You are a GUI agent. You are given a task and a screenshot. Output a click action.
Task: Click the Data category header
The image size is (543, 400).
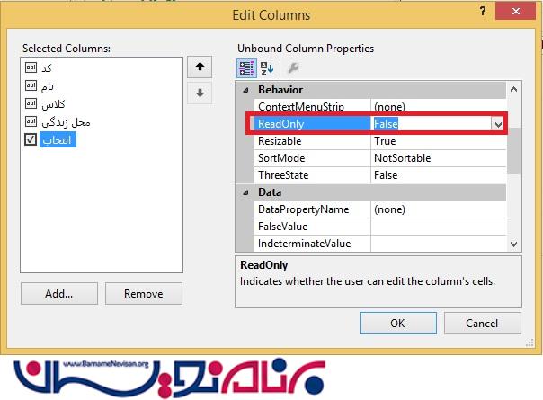click(x=370, y=192)
